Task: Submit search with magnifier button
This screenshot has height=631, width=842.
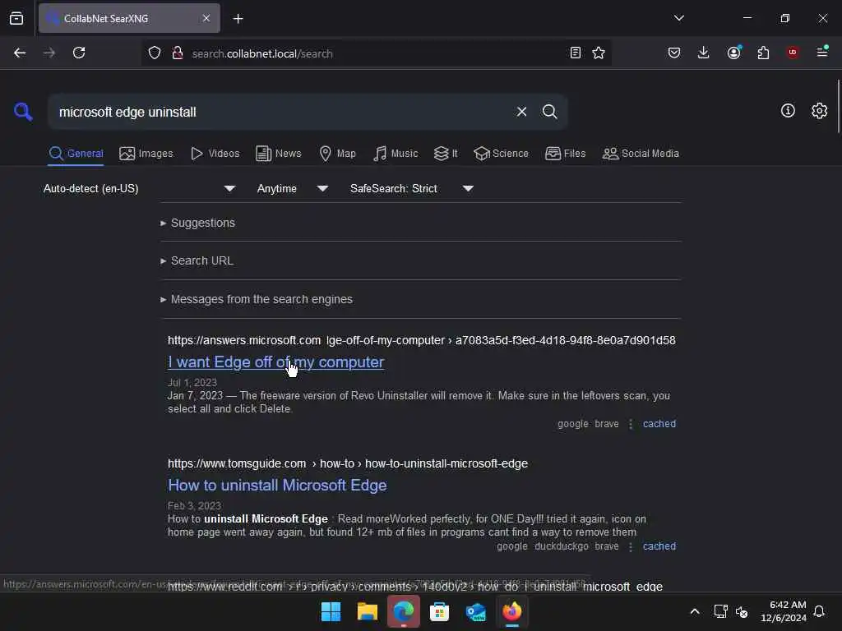Action: tap(549, 112)
